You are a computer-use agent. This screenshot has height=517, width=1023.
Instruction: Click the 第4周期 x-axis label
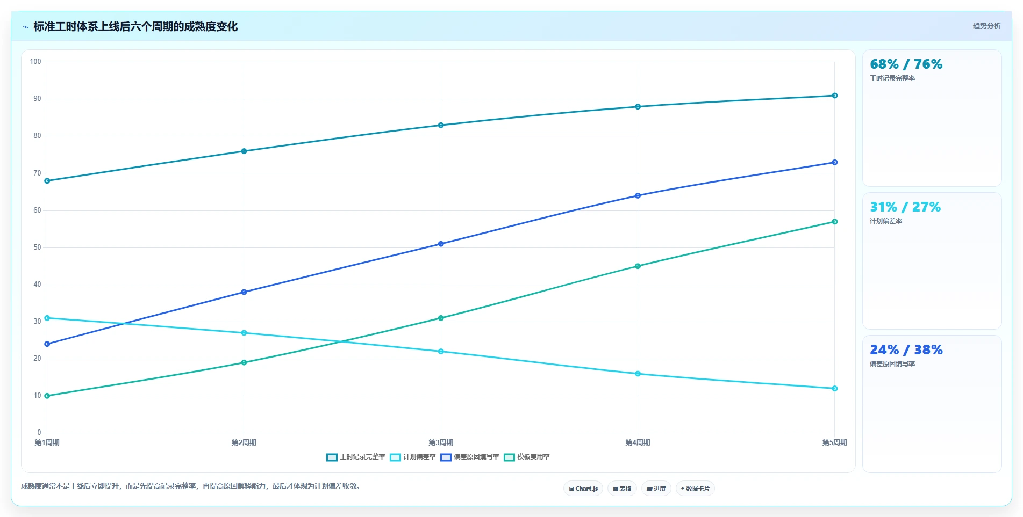point(638,442)
